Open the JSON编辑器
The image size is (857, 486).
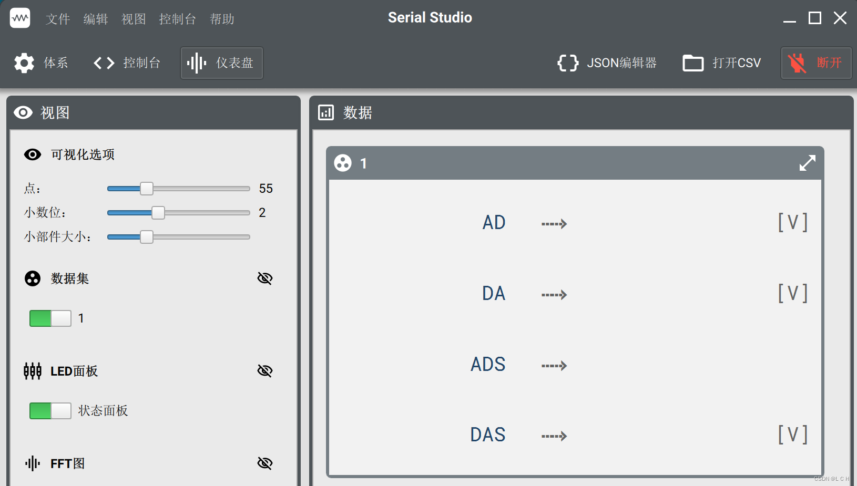(x=607, y=63)
